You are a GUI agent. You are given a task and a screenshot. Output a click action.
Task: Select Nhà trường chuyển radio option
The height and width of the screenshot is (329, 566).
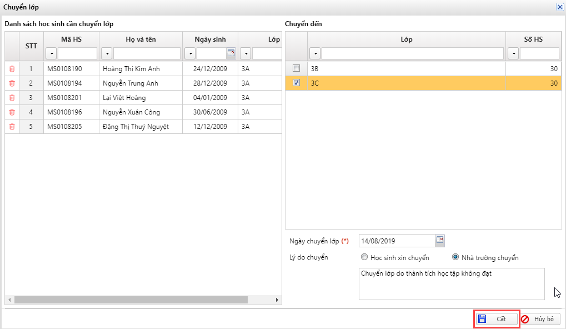coord(455,257)
